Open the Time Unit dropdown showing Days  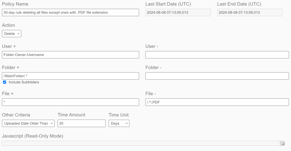tap(119, 123)
